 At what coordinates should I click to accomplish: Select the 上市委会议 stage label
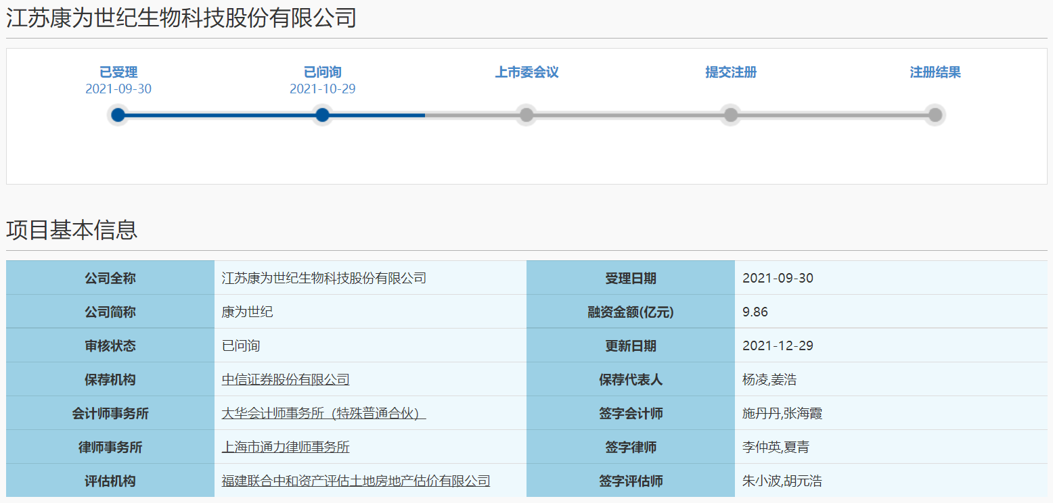[527, 72]
